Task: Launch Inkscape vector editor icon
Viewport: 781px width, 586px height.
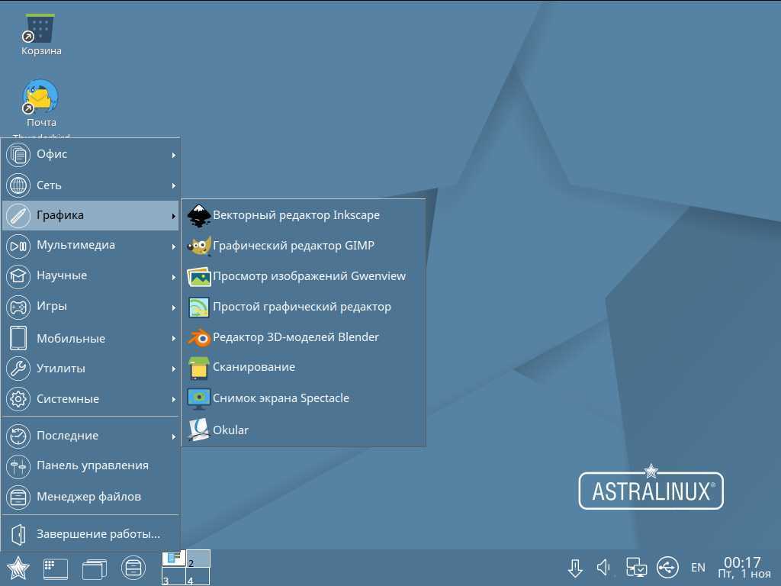Action: [x=199, y=216]
